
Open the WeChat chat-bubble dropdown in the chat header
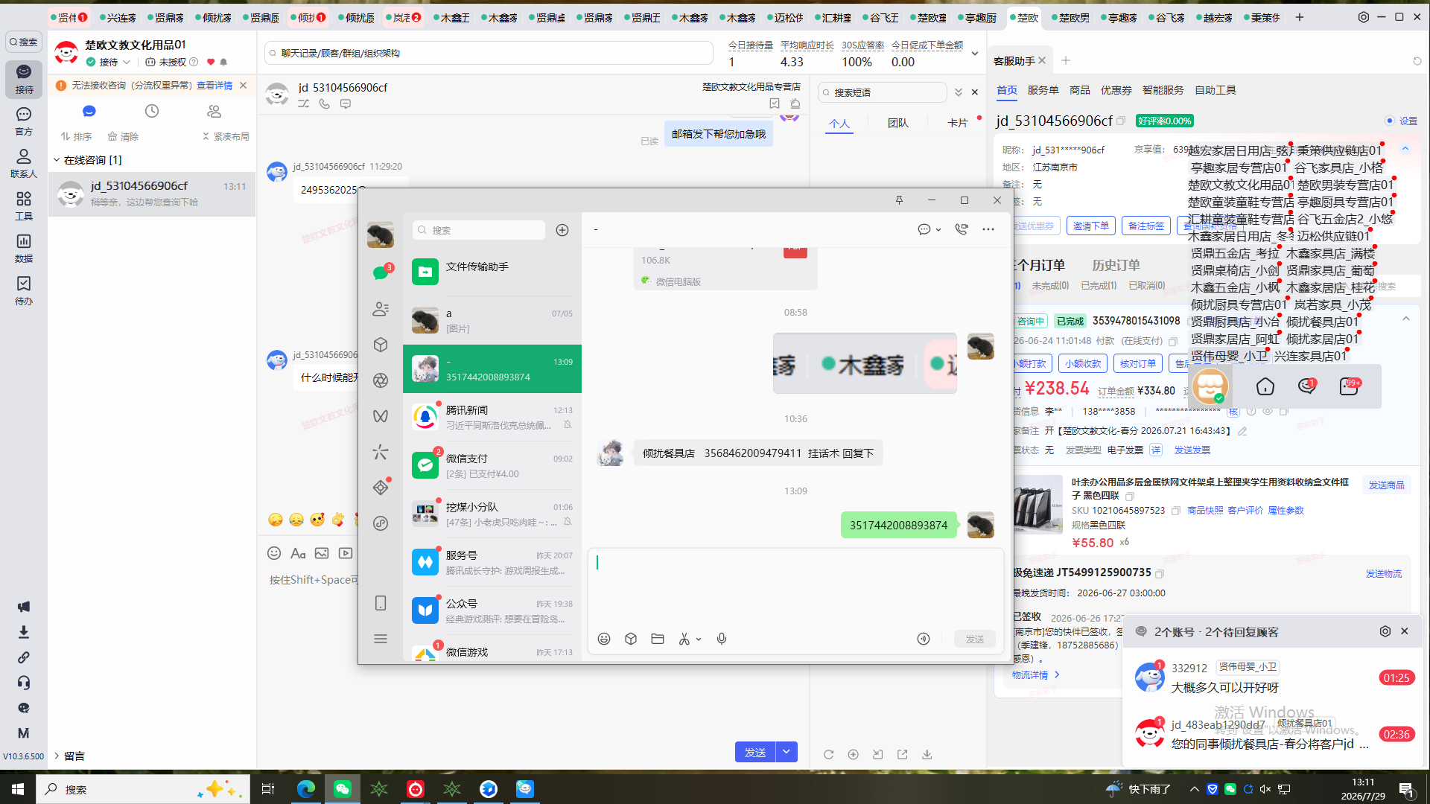click(929, 229)
